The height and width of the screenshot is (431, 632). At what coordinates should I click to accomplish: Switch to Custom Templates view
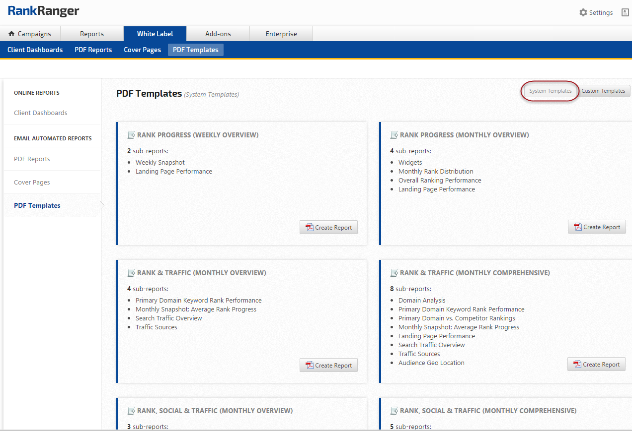(x=603, y=91)
